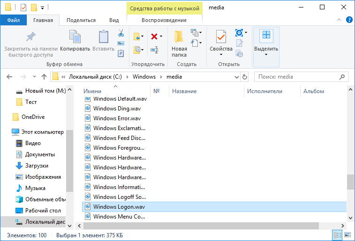Open the address bar history dropdown
Image resolution: width=355 pixels, height=241 pixels.
tap(237, 77)
